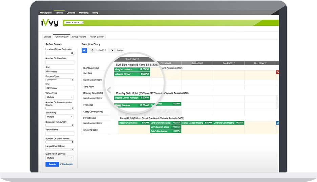Expand the Star Rating dropdown
This screenshot has width=317, height=182.
coord(60,117)
